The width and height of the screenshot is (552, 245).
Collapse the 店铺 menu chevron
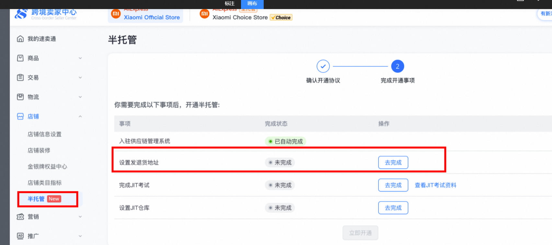[80, 116]
